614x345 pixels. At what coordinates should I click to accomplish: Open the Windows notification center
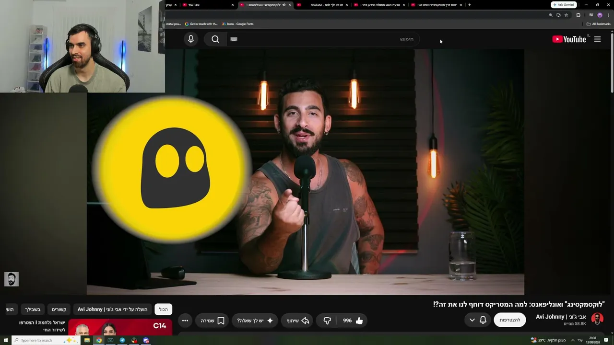tap(606, 340)
